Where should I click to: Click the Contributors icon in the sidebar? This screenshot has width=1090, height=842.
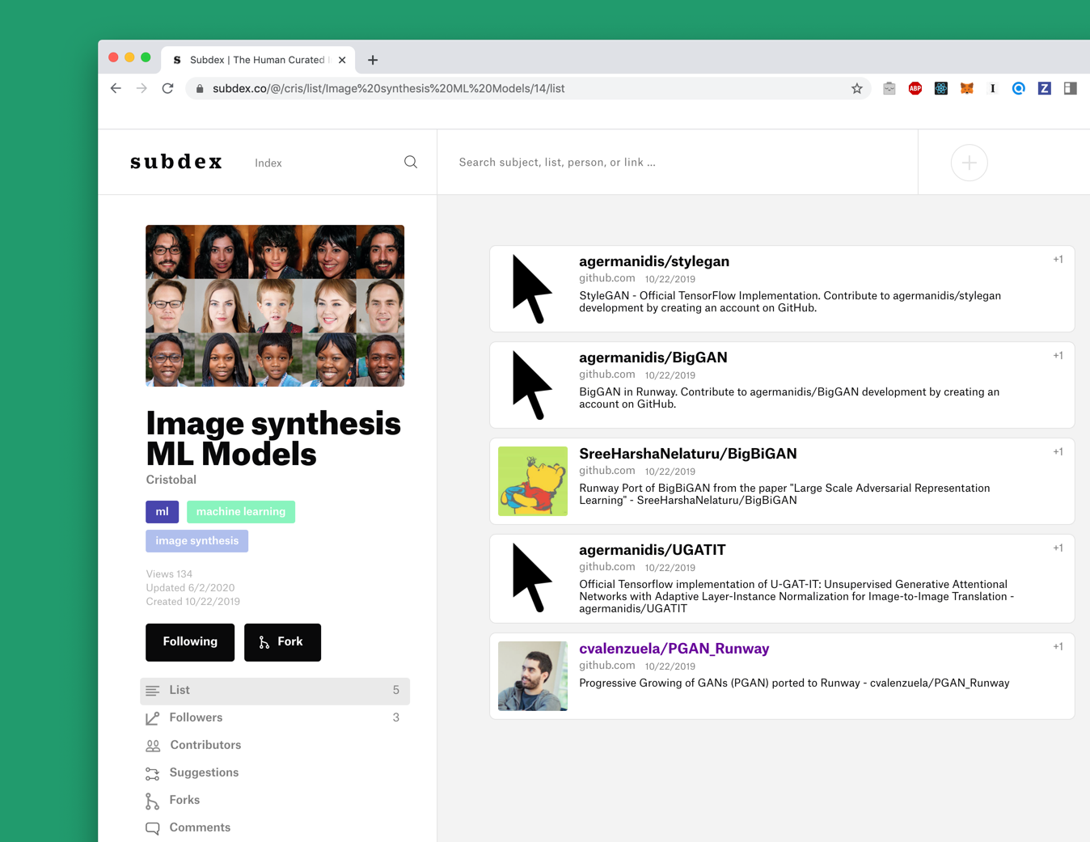pyautogui.click(x=152, y=745)
